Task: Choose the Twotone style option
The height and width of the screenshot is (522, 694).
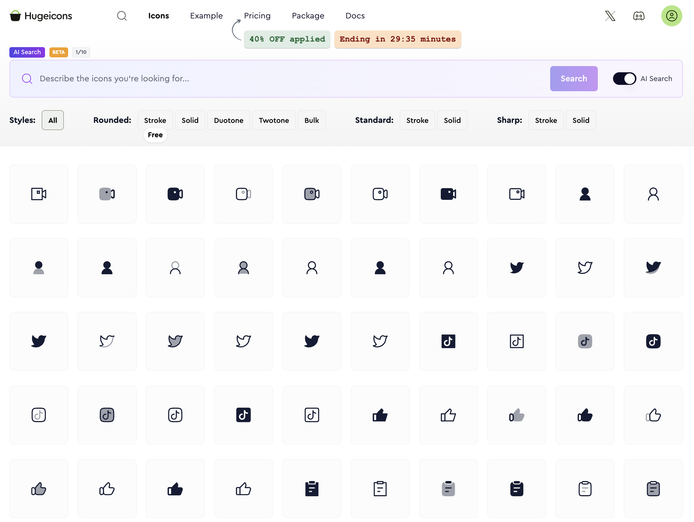Action: [x=274, y=120]
